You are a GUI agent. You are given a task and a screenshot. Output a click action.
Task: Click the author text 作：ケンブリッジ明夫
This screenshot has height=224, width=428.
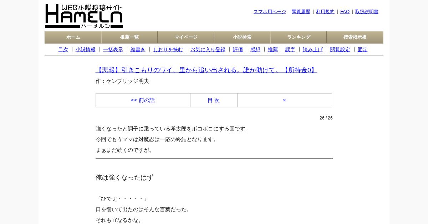(122, 81)
